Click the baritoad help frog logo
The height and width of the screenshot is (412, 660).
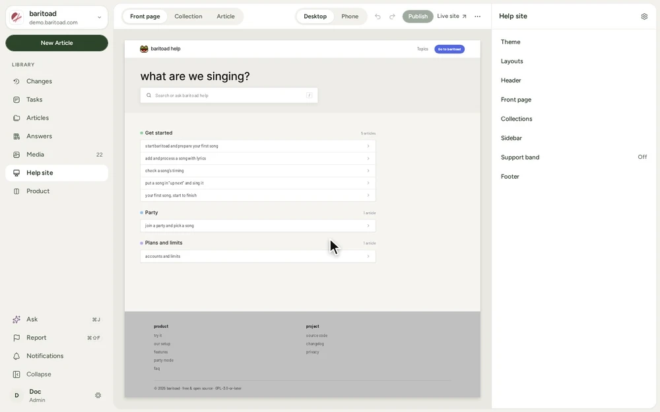pos(144,49)
